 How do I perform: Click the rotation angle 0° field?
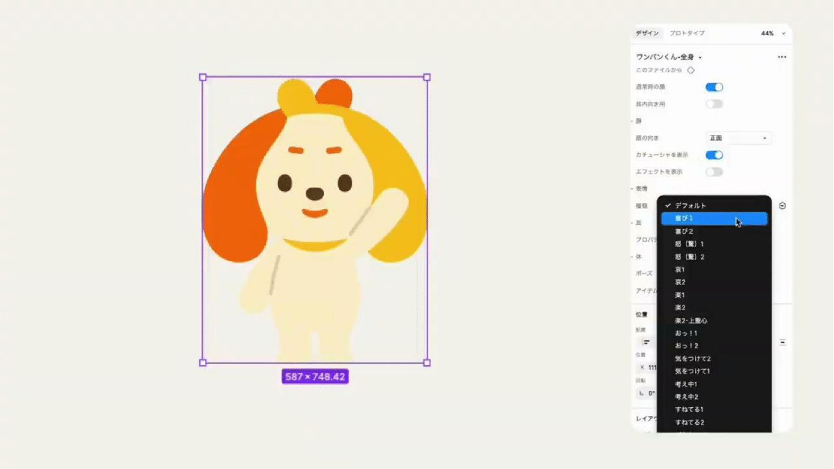[648, 393]
